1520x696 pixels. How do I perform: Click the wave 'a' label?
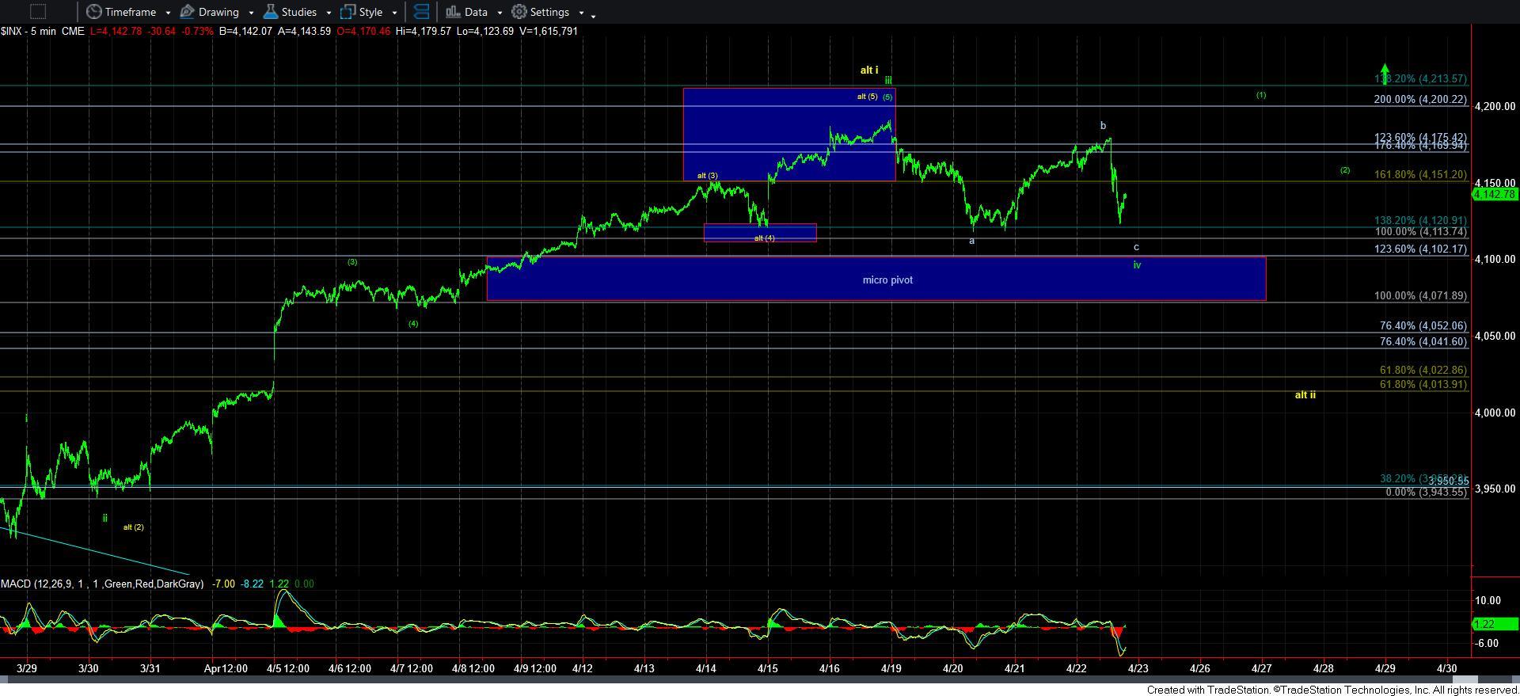972,241
